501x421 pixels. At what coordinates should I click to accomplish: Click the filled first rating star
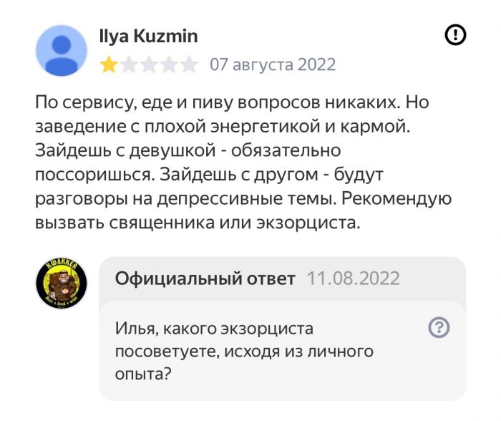click(109, 65)
